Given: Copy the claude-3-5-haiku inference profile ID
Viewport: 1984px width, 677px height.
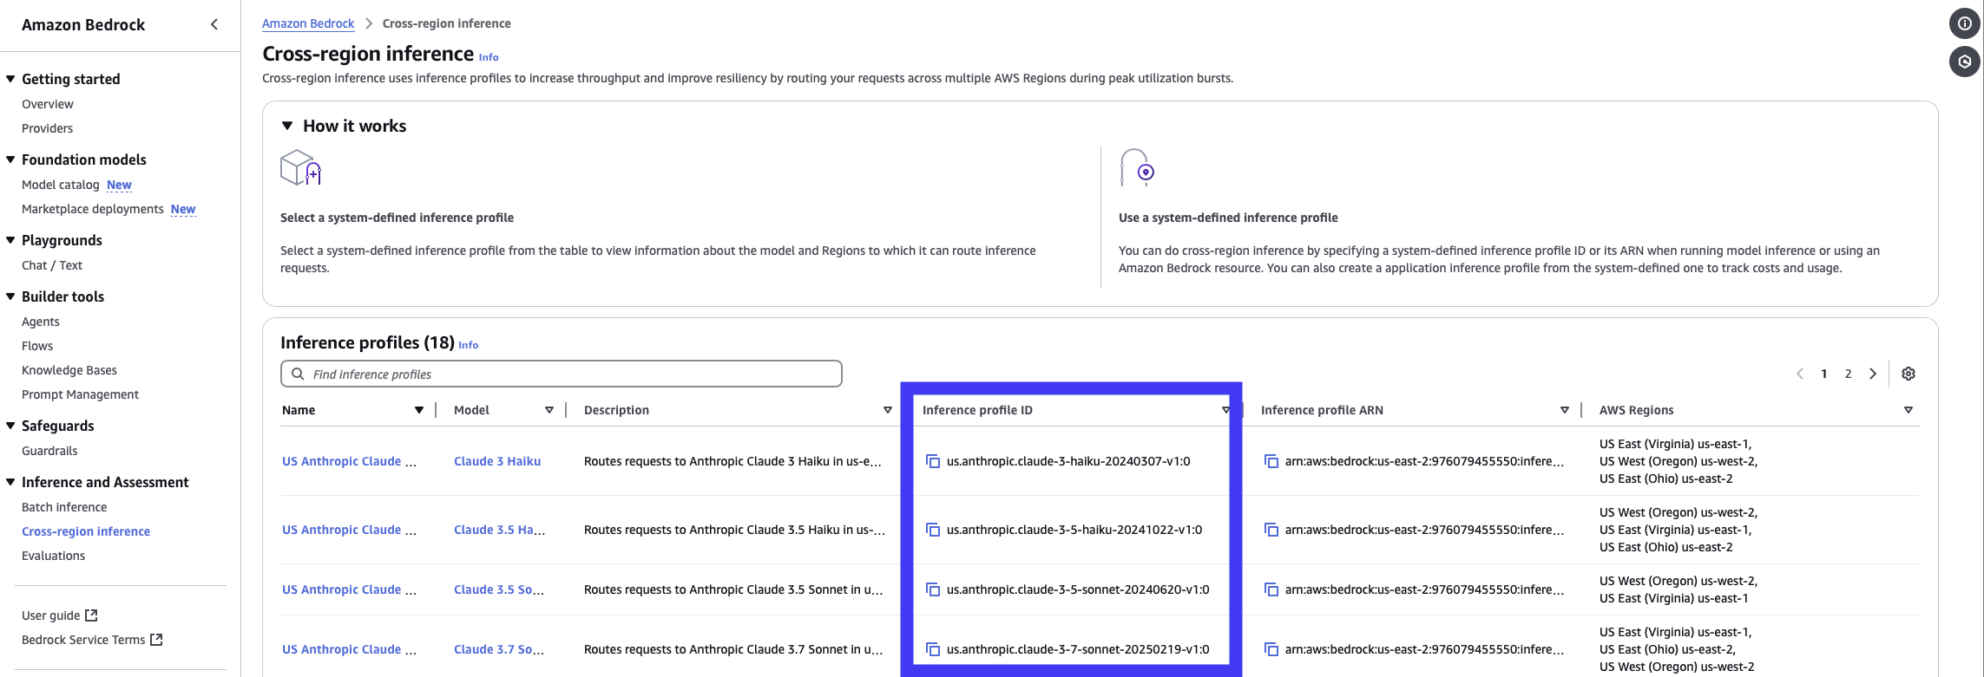Looking at the screenshot, I should (933, 530).
